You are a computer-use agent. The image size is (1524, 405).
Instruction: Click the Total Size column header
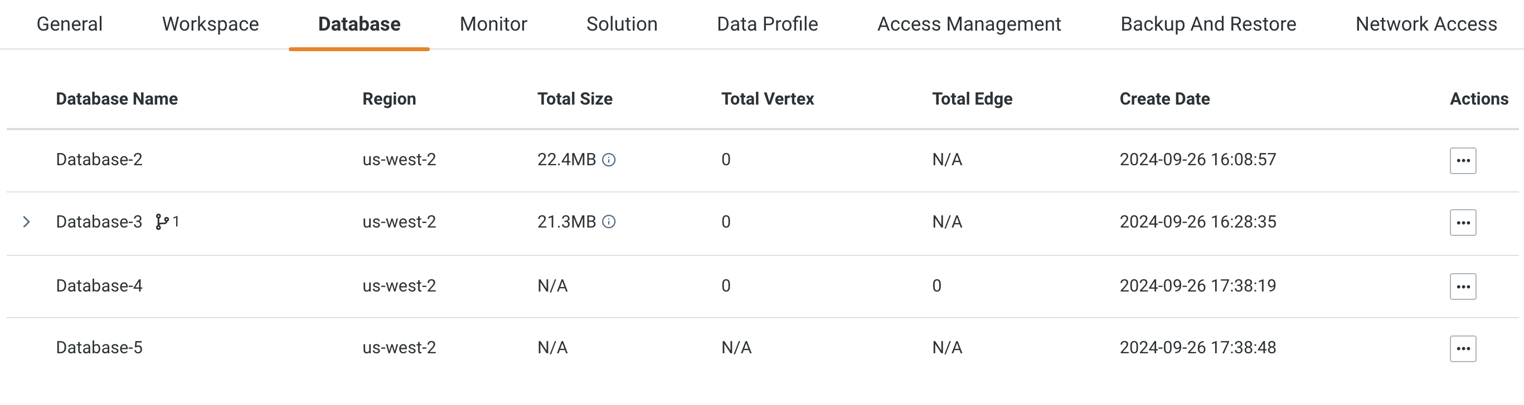(574, 98)
